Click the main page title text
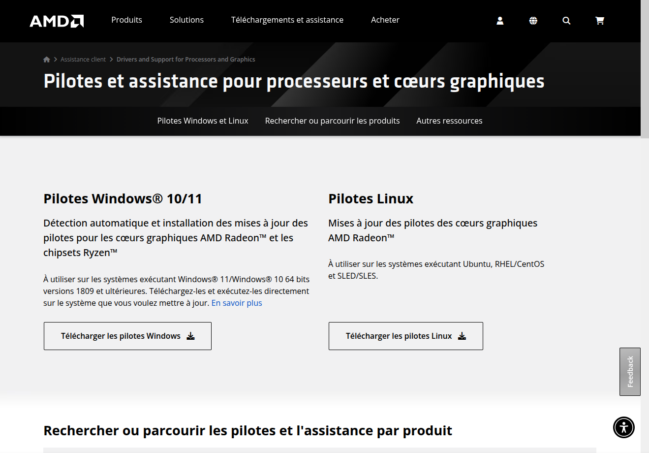This screenshot has height=453, width=649. click(x=294, y=81)
